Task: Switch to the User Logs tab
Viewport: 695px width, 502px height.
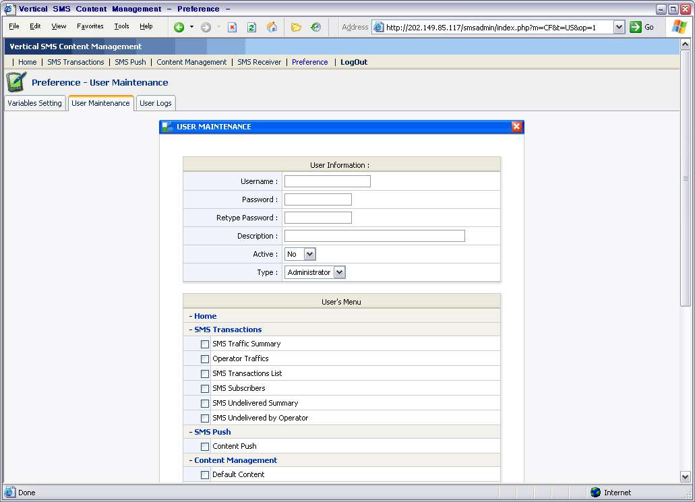Action: coord(156,103)
